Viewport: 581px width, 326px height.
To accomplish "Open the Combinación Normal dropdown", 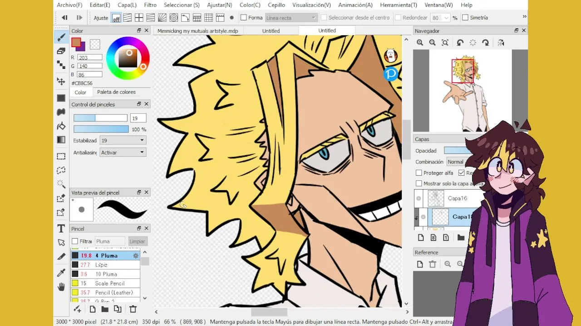I will pos(458,162).
